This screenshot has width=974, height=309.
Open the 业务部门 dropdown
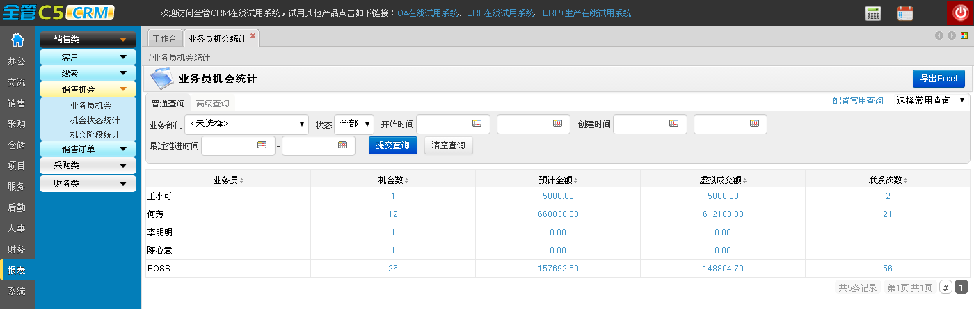247,124
